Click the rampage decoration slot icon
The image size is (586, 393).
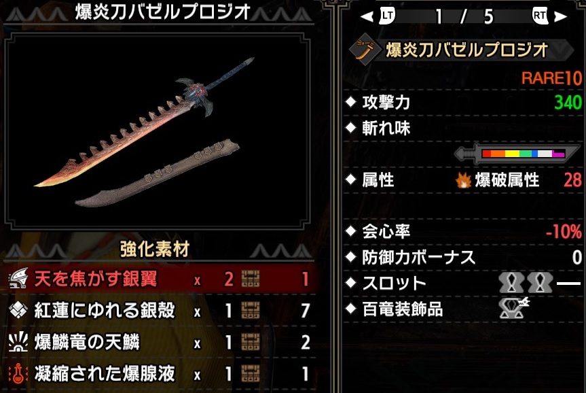tap(513, 309)
